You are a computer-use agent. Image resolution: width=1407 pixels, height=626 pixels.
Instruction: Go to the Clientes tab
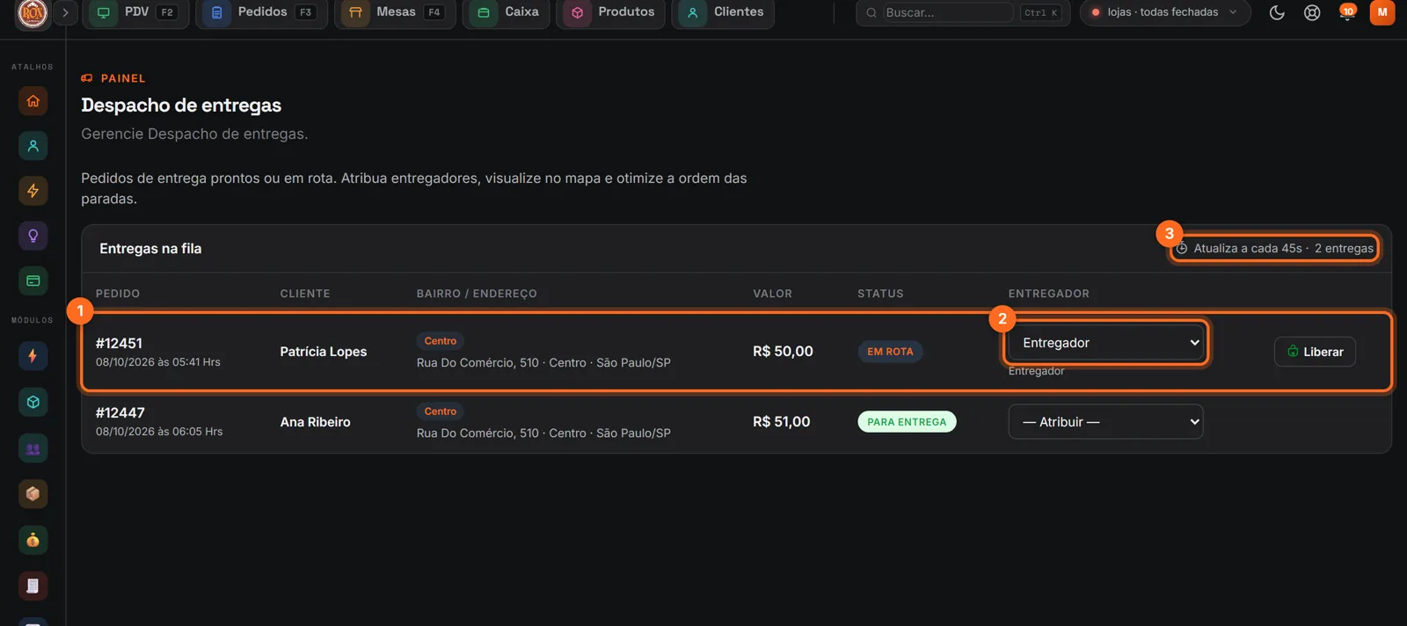[x=723, y=12]
